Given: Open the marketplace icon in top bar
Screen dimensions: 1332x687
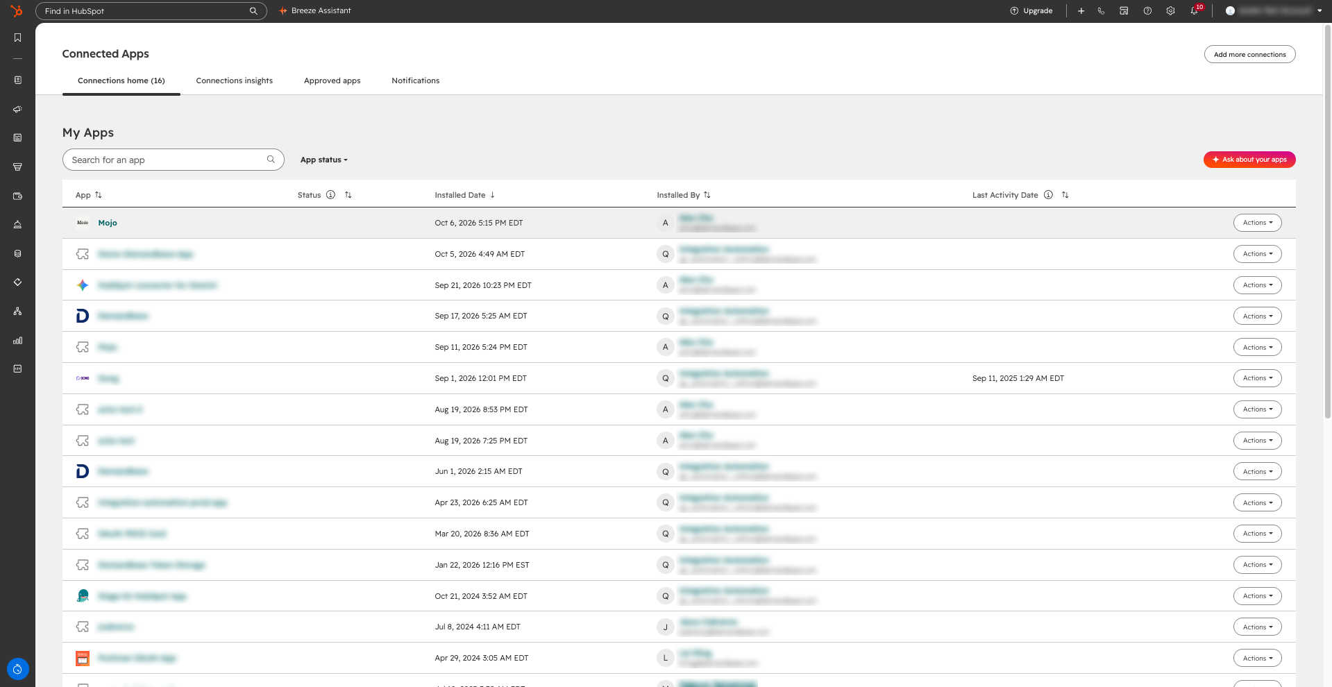Looking at the screenshot, I should click(x=1124, y=11).
